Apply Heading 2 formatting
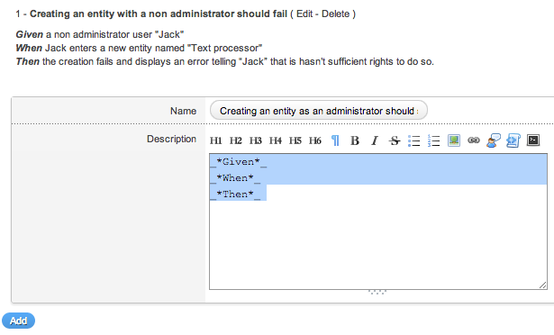The image size is (554, 335). (x=235, y=140)
